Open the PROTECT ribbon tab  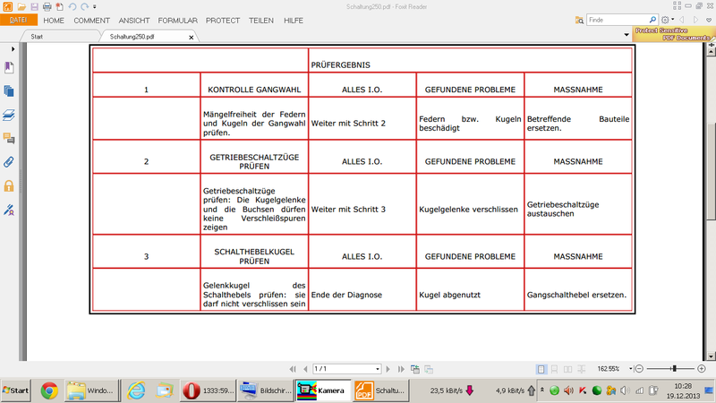222,20
